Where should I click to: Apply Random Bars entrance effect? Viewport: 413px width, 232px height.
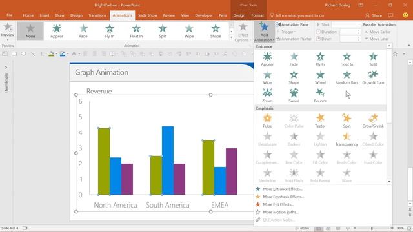[347, 77]
